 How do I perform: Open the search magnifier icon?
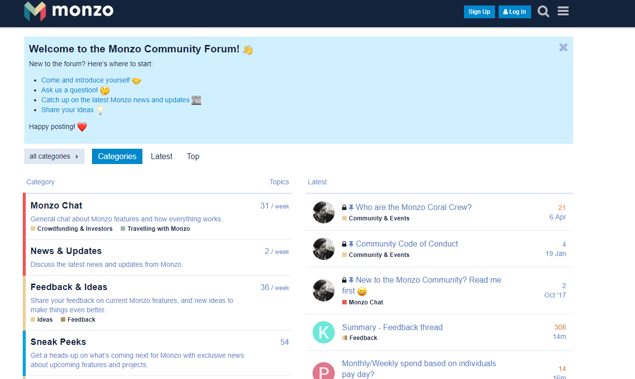[544, 11]
